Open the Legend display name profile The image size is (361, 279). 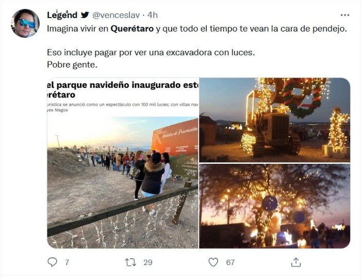click(x=62, y=15)
